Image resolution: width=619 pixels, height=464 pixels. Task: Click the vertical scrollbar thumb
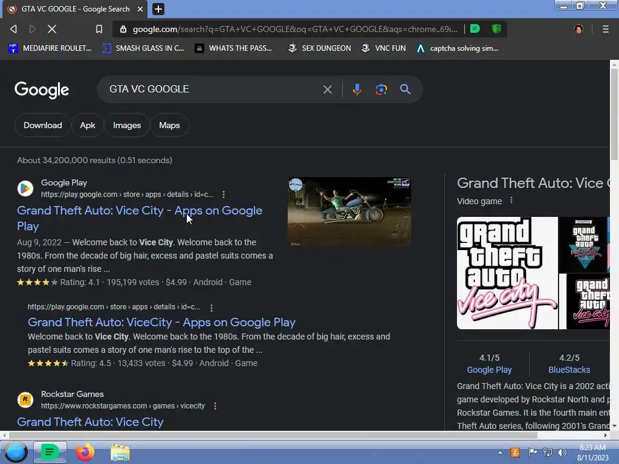[614, 114]
